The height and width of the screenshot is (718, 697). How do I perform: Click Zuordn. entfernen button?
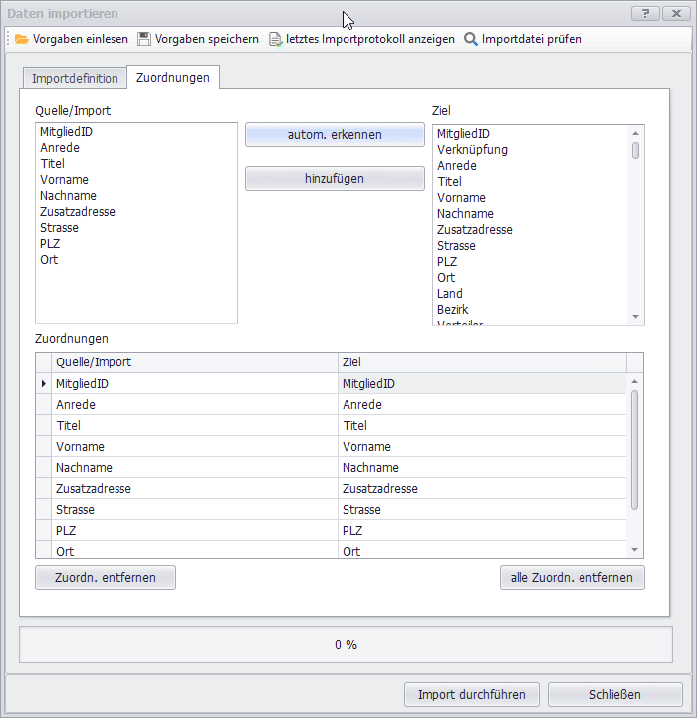click(x=106, y=577)
